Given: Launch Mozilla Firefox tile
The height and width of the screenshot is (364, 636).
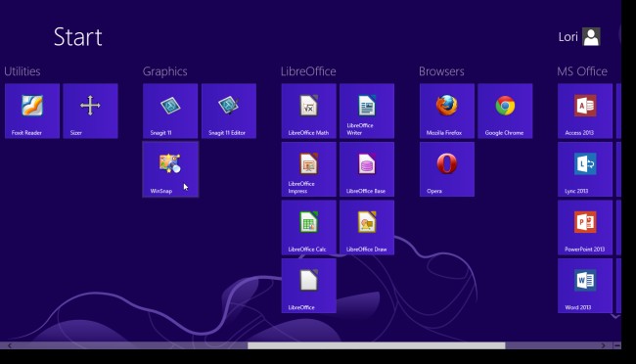Looking at the screenshot, I should pos(447,112).
